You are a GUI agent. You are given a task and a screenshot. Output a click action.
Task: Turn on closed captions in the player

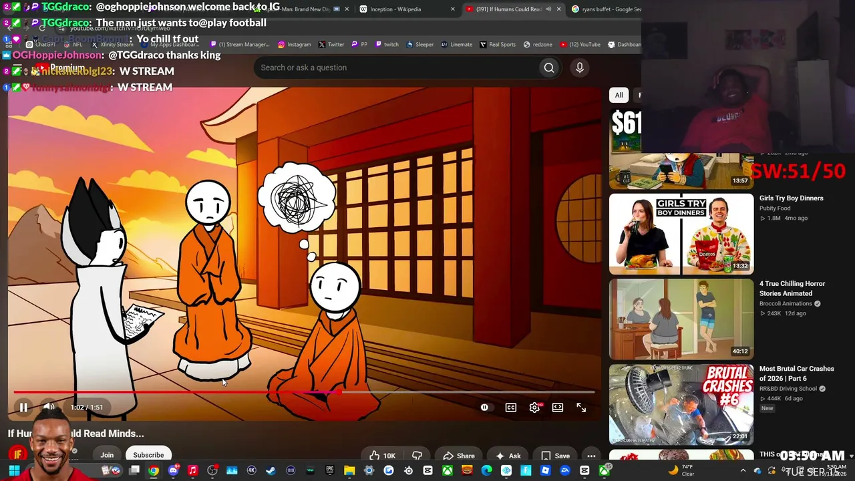coord(511,408)
